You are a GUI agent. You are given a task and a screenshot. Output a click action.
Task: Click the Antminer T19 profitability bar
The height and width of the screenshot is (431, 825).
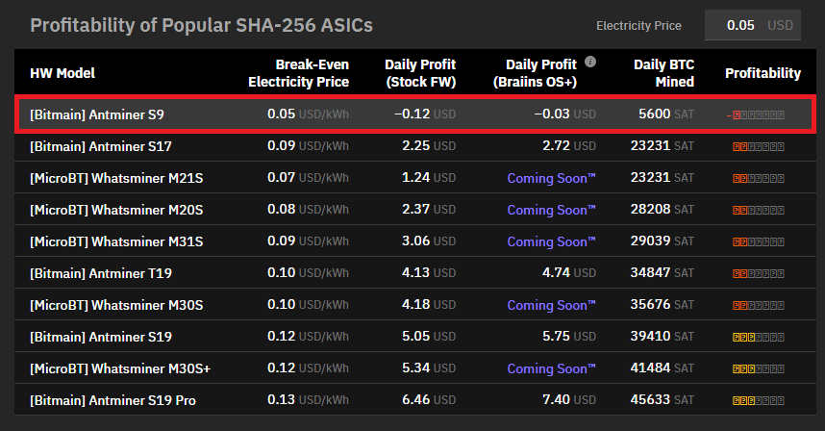click(x=759, y=273)
